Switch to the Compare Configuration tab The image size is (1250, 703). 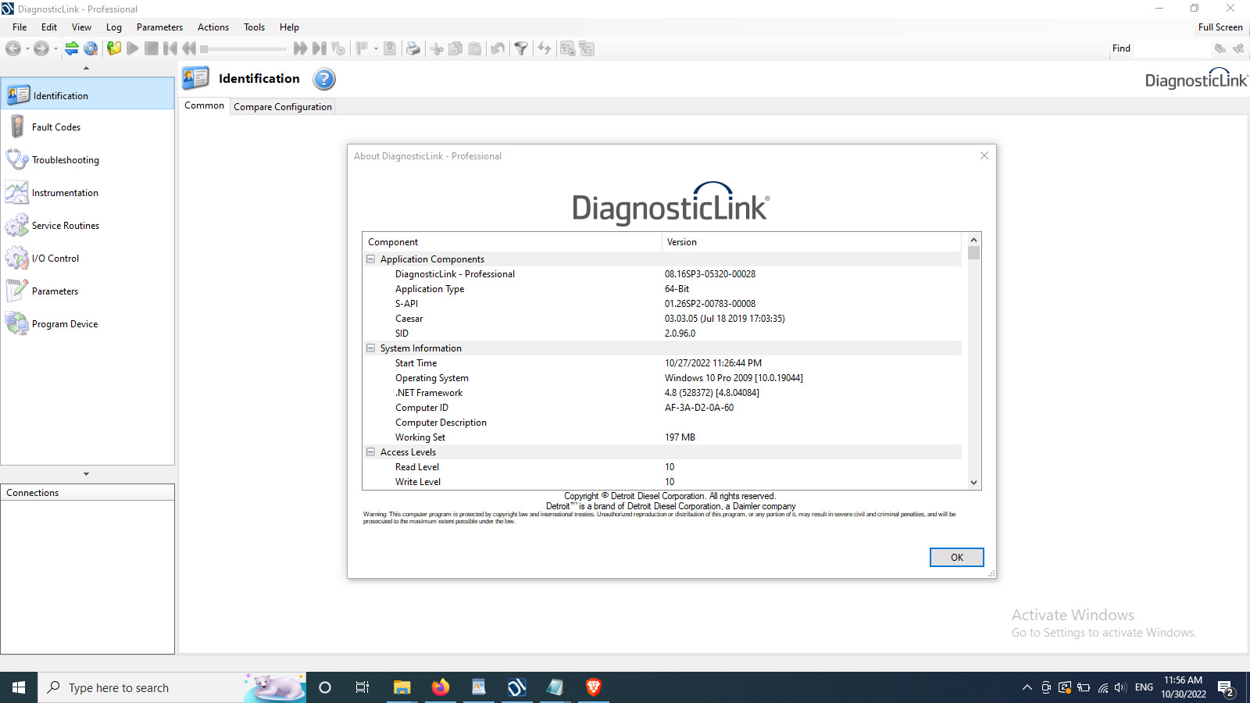283,106
